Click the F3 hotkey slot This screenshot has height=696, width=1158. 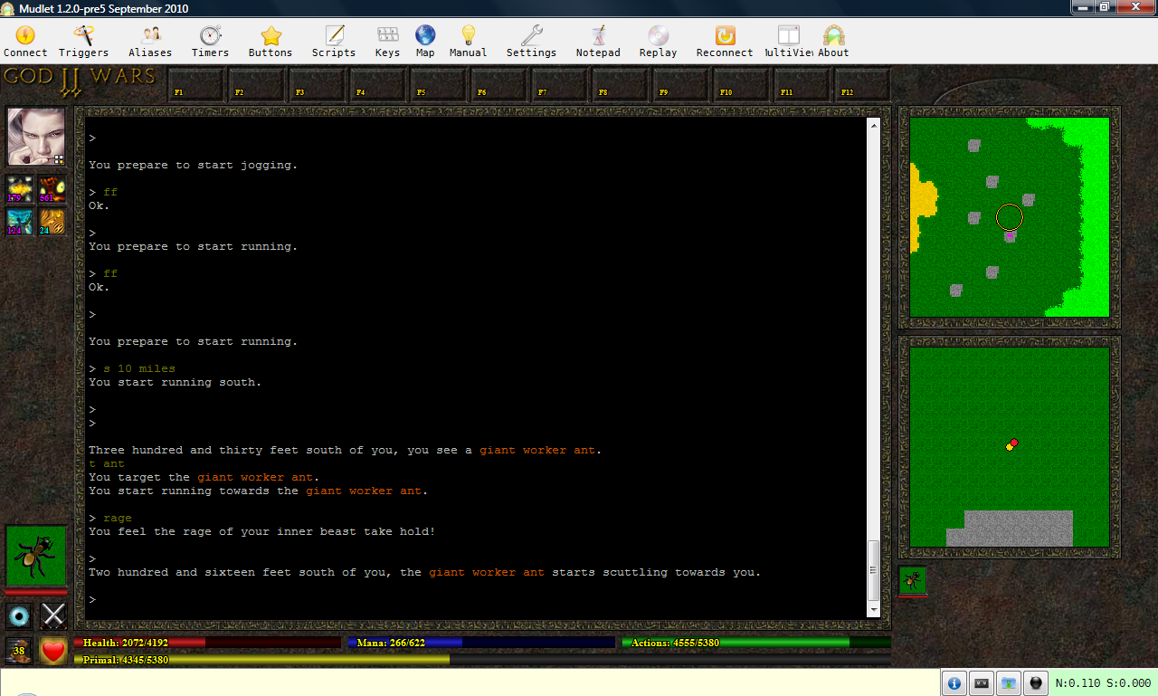(x=317, y=84)
